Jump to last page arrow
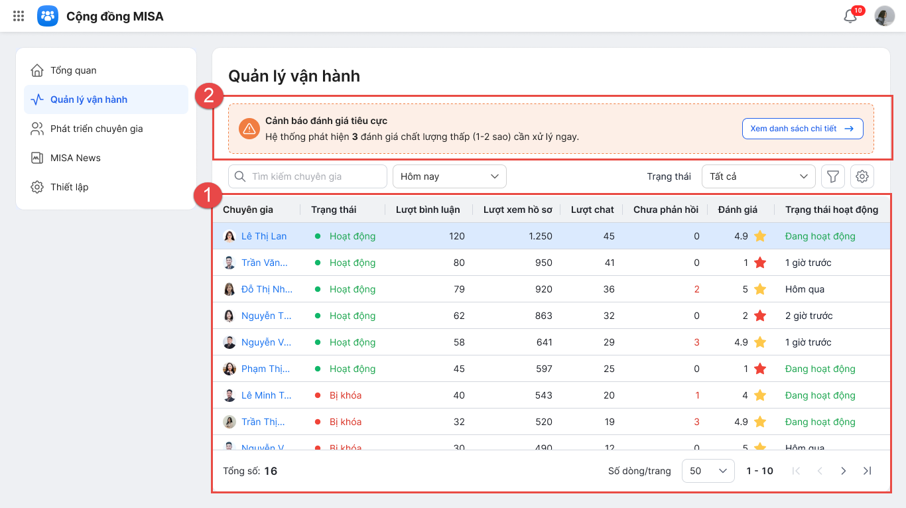The width and height of the screenshot is (906, 508). coord(867,471)
